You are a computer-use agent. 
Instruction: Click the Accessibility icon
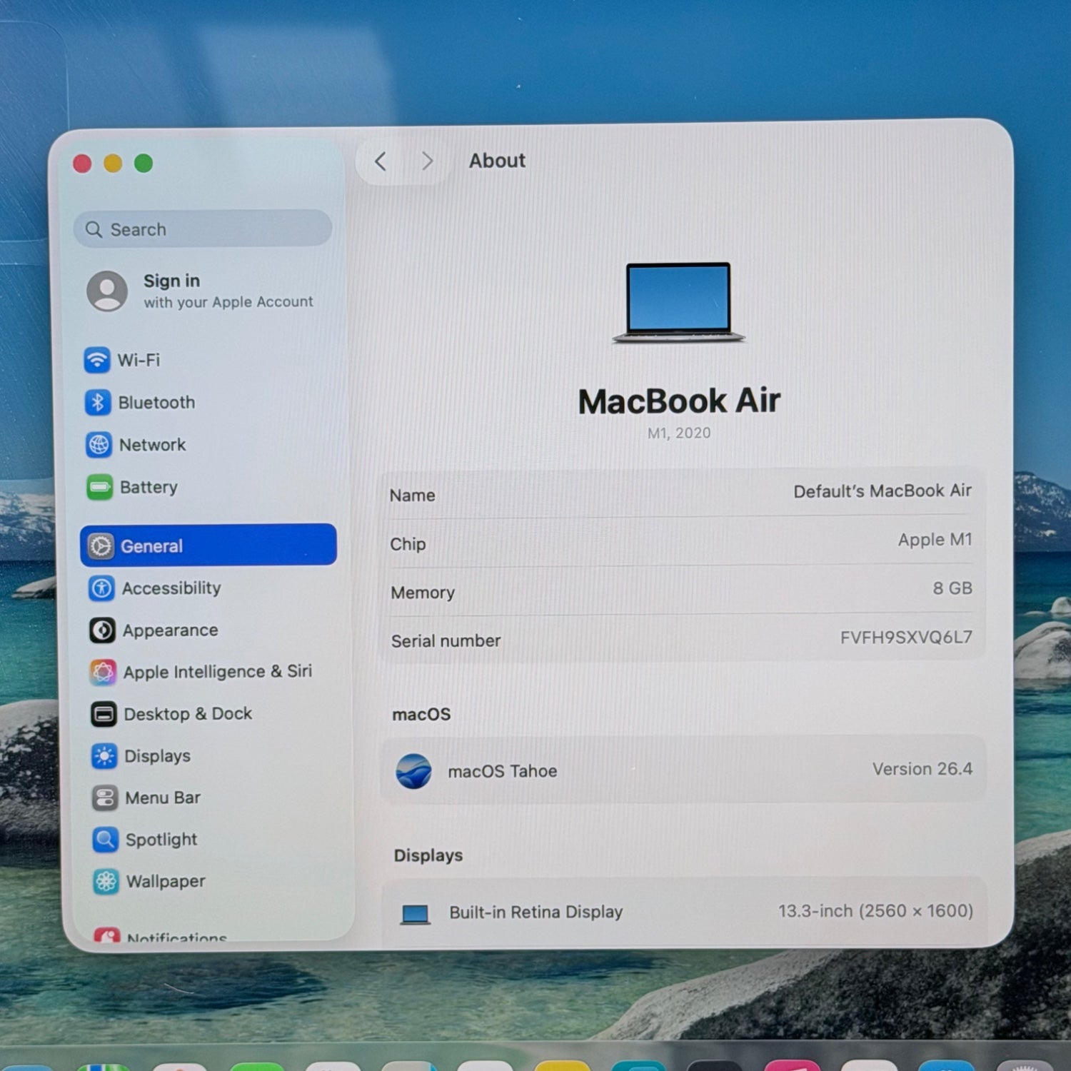[101, 588]
